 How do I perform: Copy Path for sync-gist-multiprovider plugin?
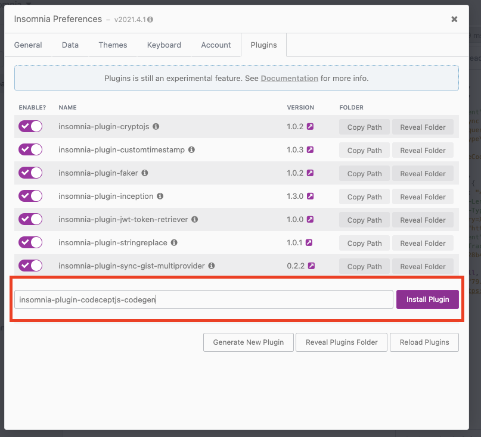coord(364,266)
